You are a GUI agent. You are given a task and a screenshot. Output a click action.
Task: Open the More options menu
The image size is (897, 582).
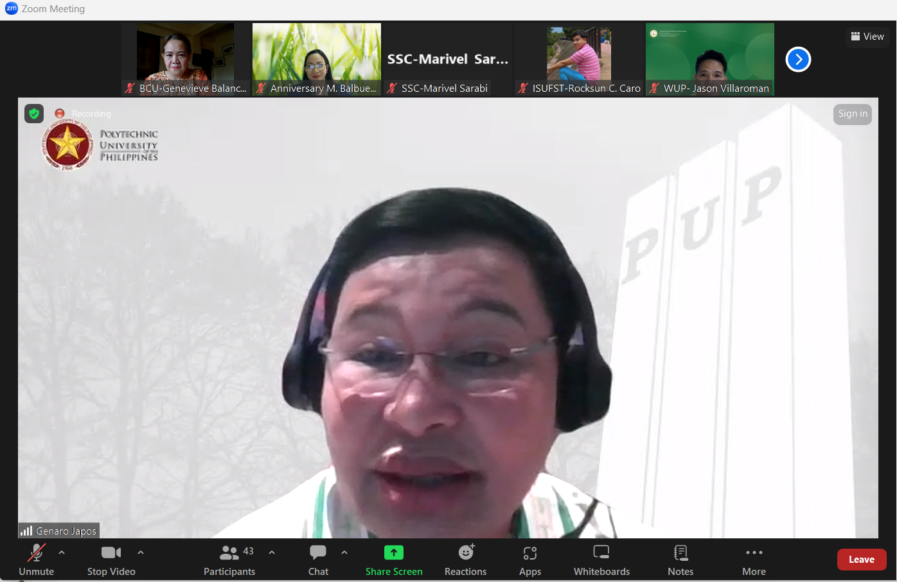[754, 559]
